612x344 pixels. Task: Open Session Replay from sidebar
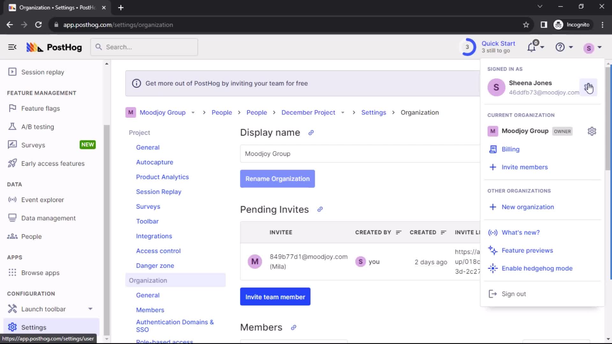[x=42, y=72]
